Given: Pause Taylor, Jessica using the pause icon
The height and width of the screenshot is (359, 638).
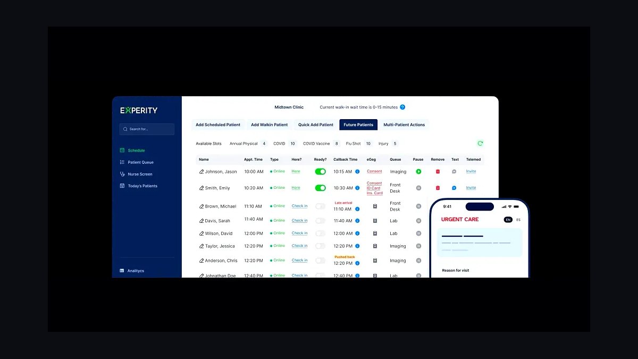Looking at the screenshot, I should click(418, 246).
